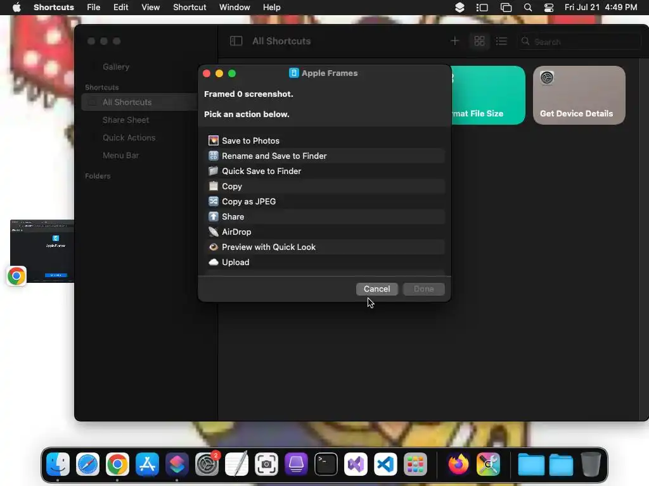
Task: Select the AirDrop action
Action: [x=324, y=232]
